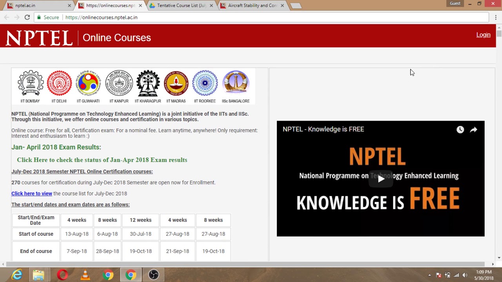The image size is (502, 282).
Task: Click the network signal tray icon
Action: 456,275
